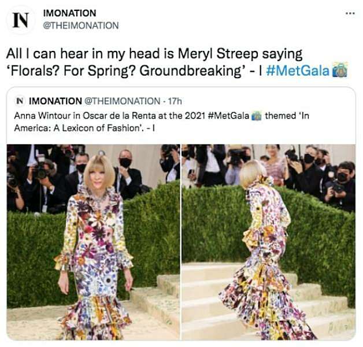Click the IMONATION profile avatar logo
363x347 pixels.
20,19
